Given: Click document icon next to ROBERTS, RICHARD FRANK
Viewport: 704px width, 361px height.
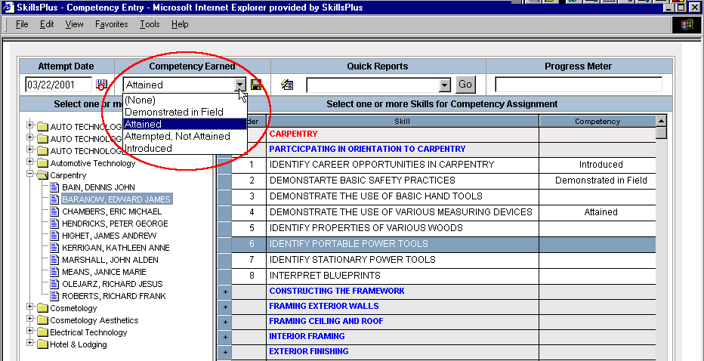Looking at the screenshot, I should pos(55,296).
